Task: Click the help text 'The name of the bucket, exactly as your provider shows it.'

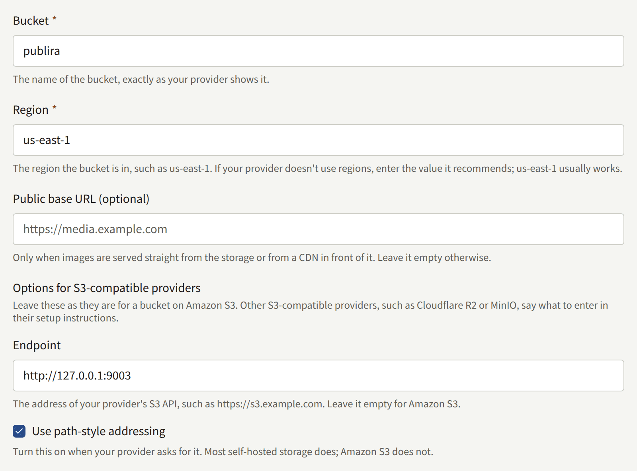Action: tap(141, 80)
